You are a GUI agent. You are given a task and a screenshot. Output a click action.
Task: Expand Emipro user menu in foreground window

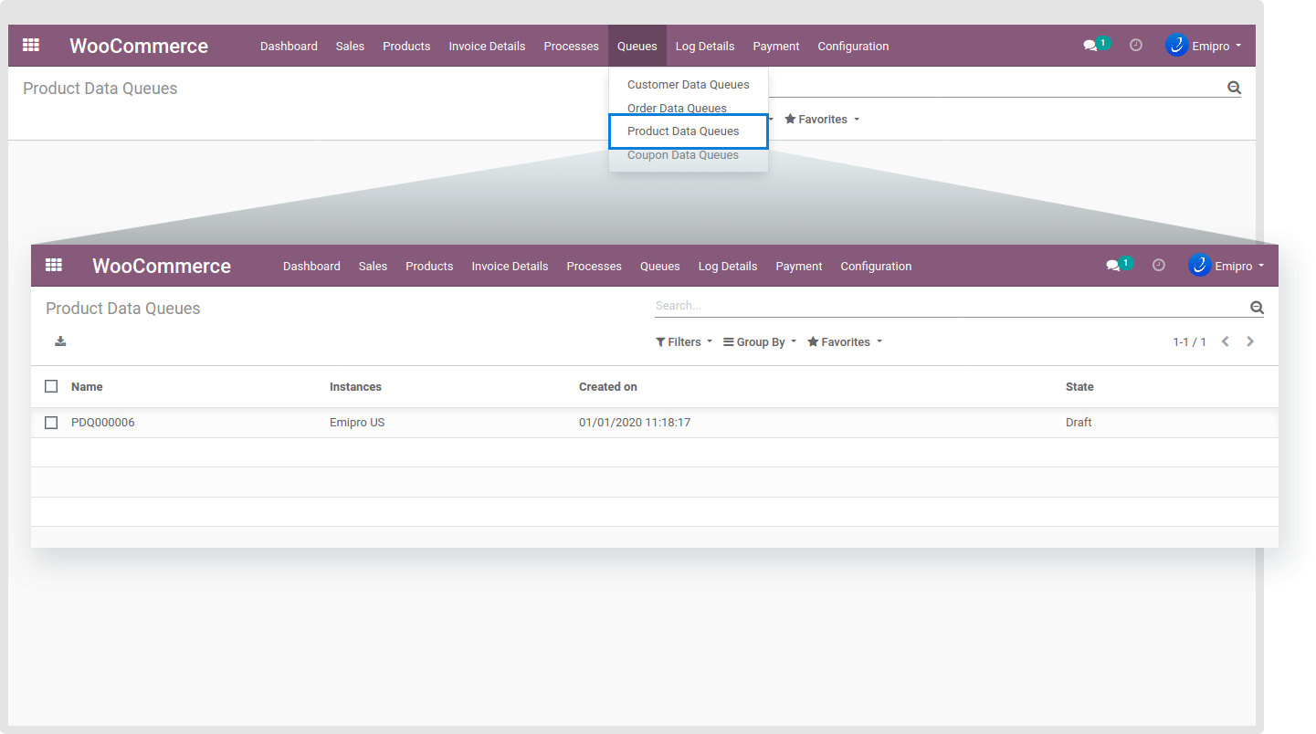click(x=1238, y=267)
